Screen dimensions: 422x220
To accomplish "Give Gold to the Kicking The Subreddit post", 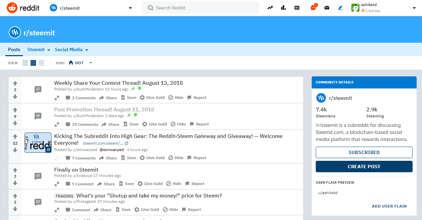I will tap(152, 158).
